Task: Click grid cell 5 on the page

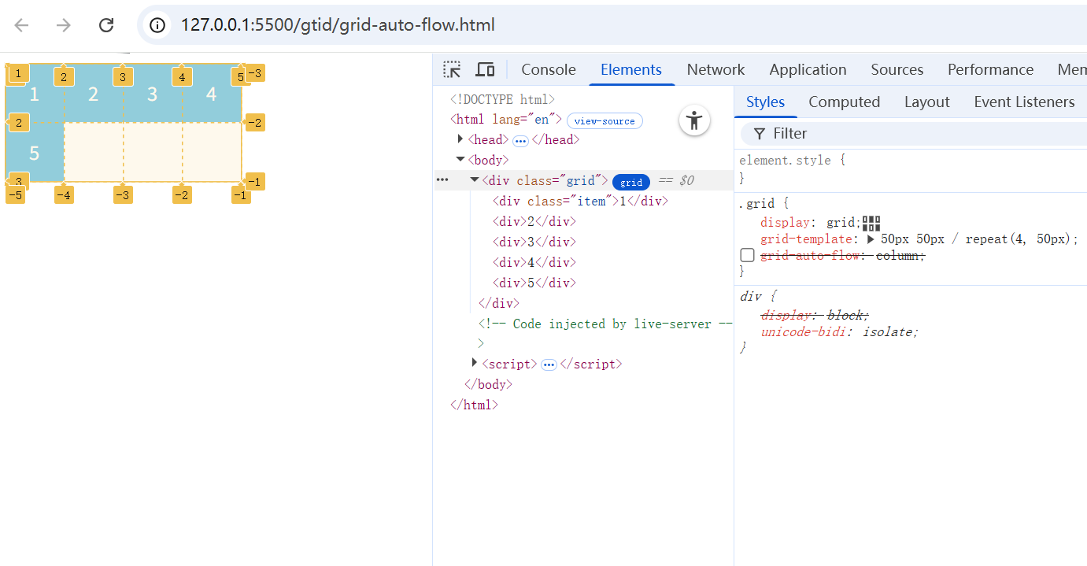Action: 35,152
